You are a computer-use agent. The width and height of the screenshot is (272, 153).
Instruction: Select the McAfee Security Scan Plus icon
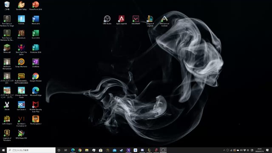pos(36,107)
